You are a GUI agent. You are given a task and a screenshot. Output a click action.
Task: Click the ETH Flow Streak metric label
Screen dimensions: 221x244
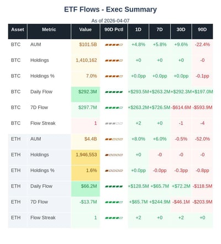pos(43,218)
